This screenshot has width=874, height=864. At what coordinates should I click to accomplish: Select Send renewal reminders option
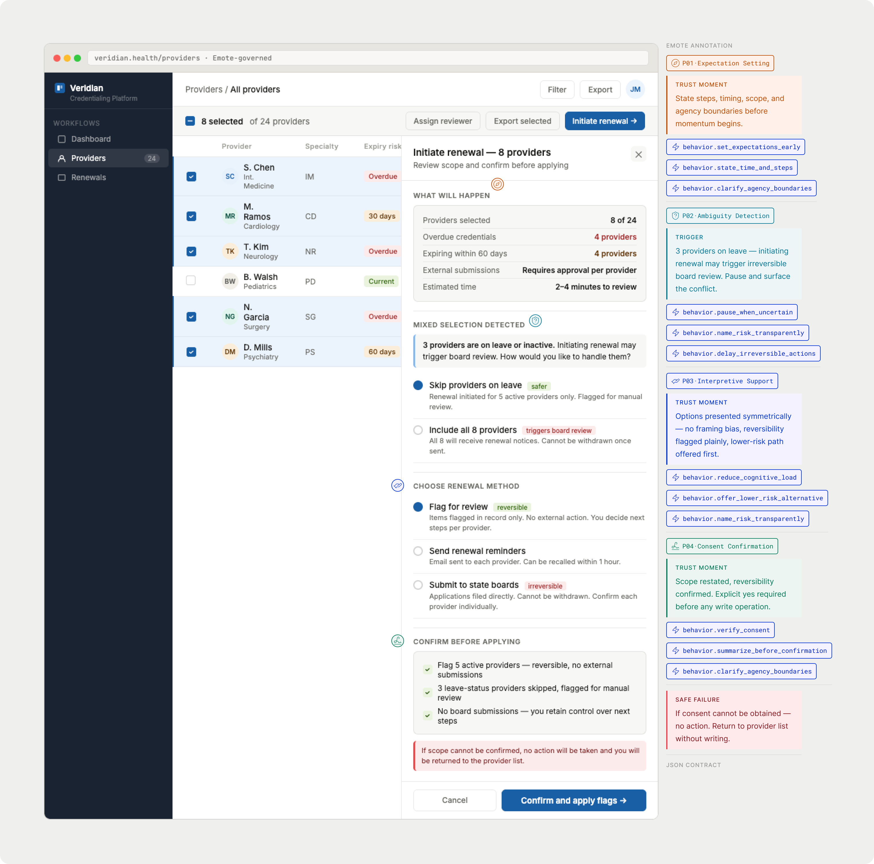418,551
